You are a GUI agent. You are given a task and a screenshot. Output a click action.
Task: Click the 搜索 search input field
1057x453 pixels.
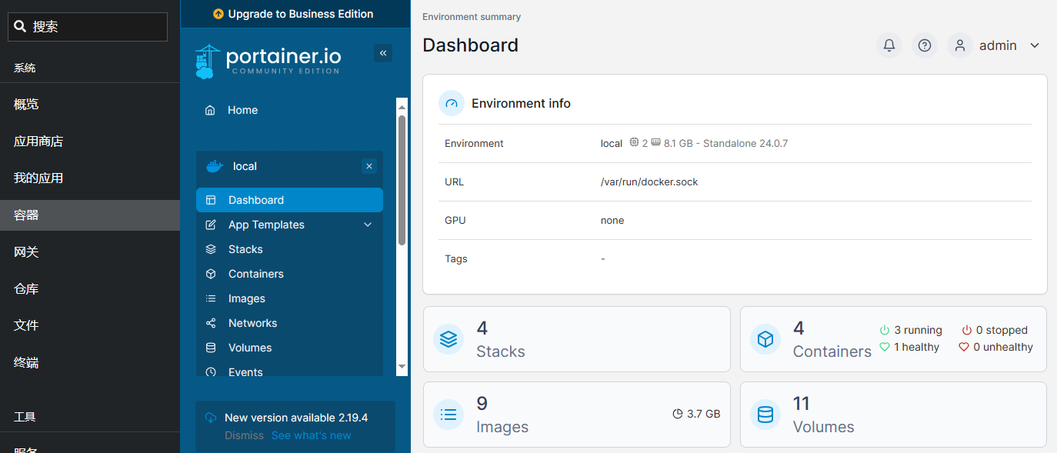[x=88, y=26]
